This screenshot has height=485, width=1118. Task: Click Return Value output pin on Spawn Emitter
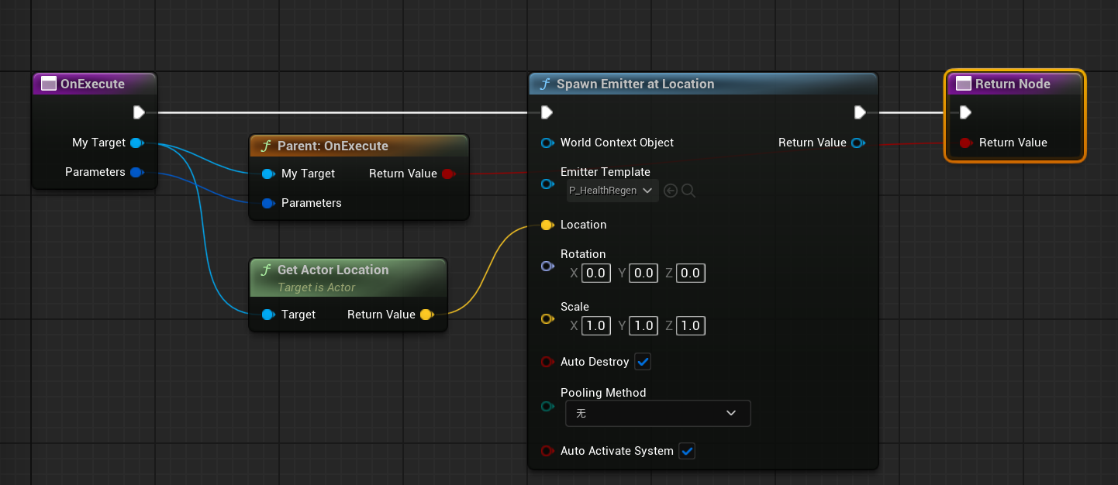[x=858, y=143]
